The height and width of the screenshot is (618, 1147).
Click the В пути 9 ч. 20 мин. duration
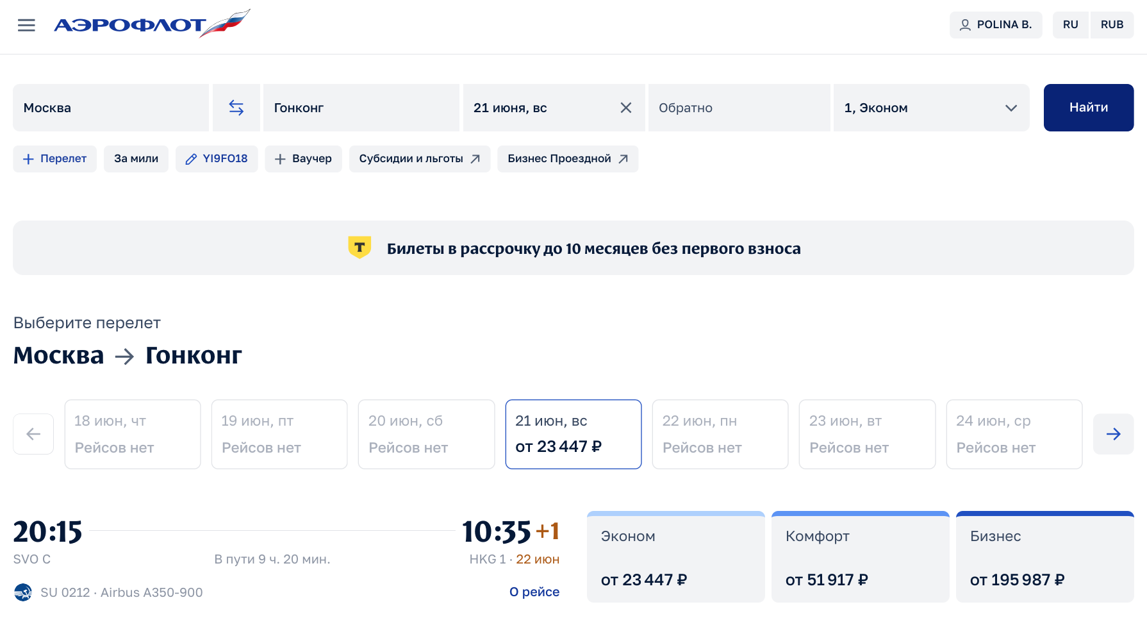[x=272, y=559]
